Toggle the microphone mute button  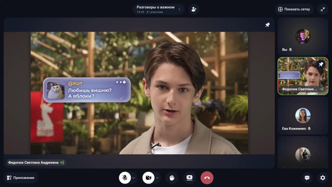125,178
